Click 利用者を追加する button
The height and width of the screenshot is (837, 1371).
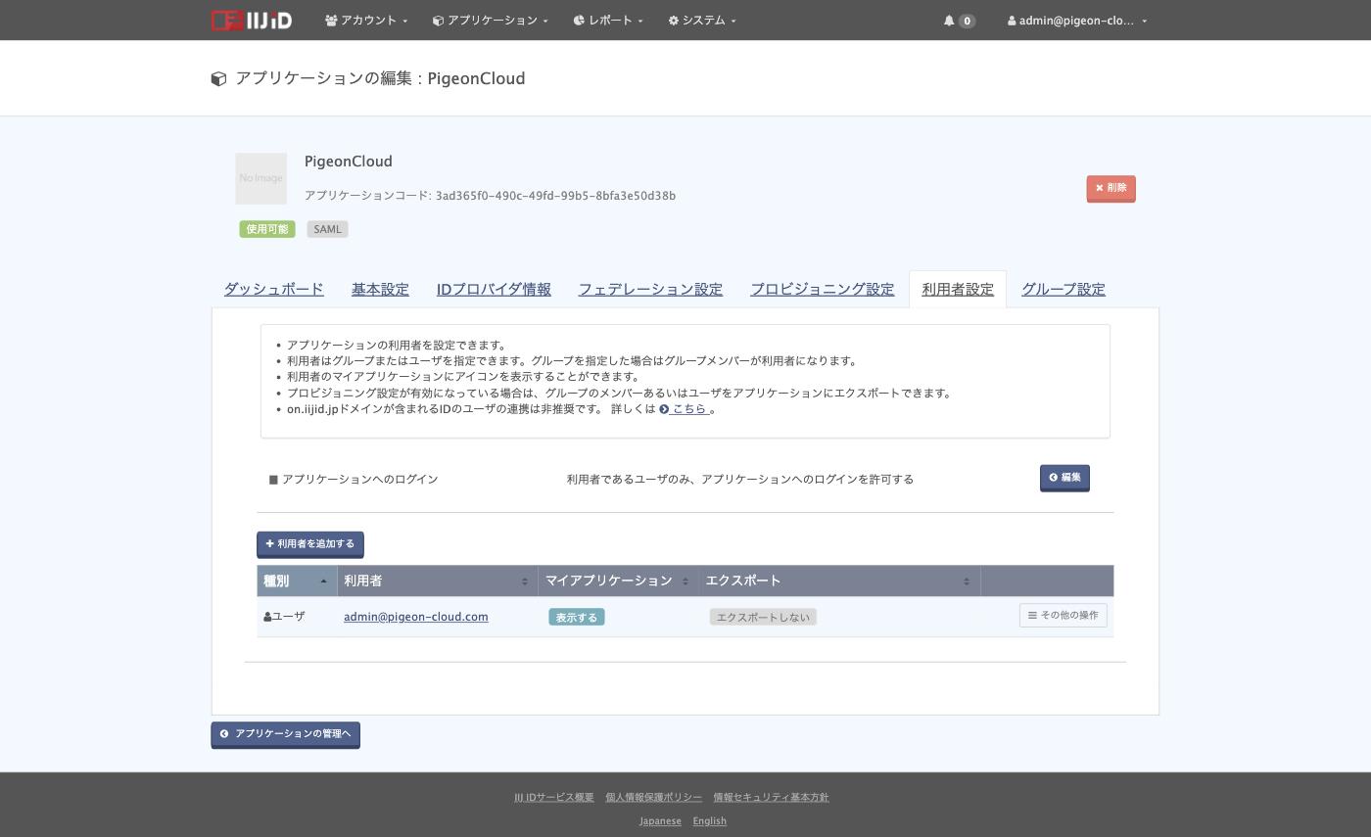coord(310,544)
